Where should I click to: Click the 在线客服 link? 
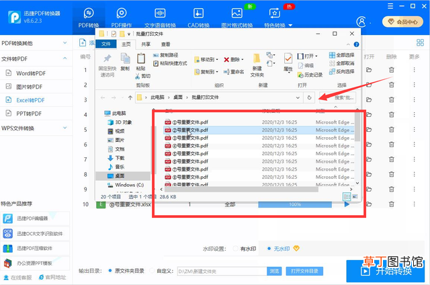17,278
